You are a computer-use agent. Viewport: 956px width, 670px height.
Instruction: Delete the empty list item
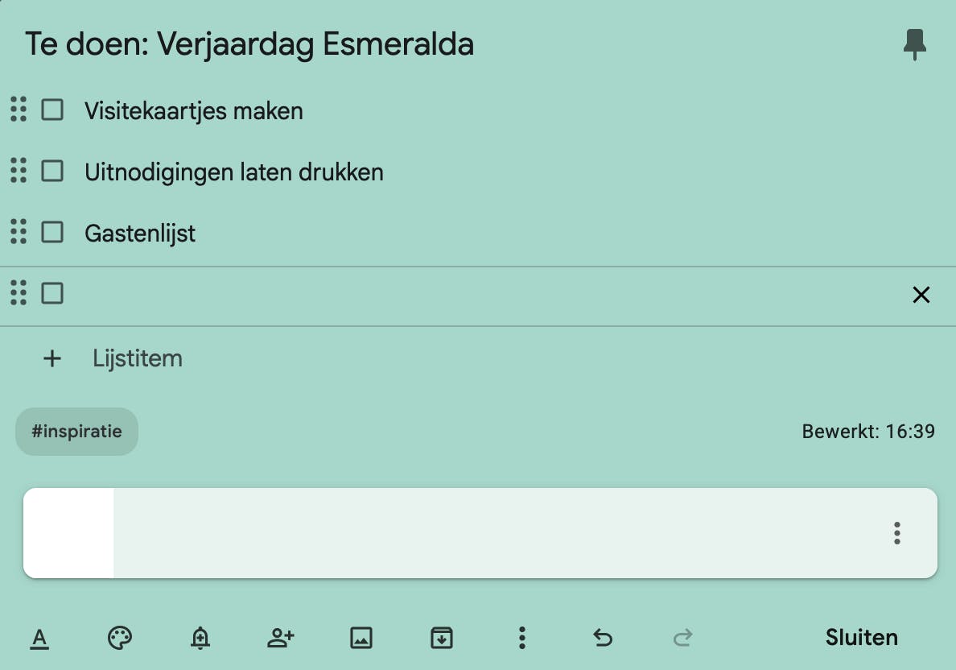tap(921, 295)
